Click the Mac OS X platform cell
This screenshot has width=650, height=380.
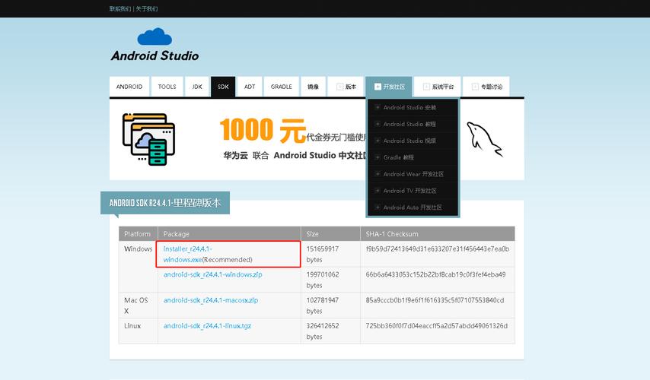136,306
